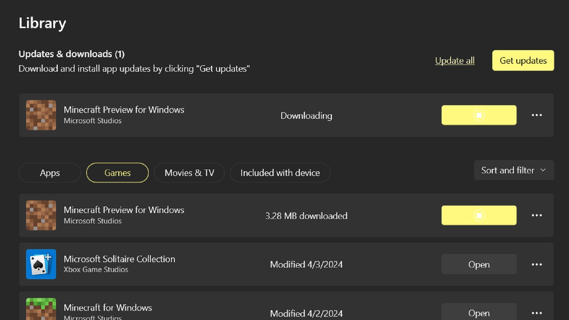Select the Apps filter tab

(49, 172)
